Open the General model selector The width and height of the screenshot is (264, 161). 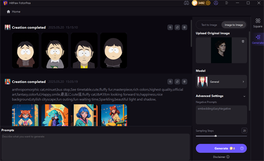coord(221,82)
